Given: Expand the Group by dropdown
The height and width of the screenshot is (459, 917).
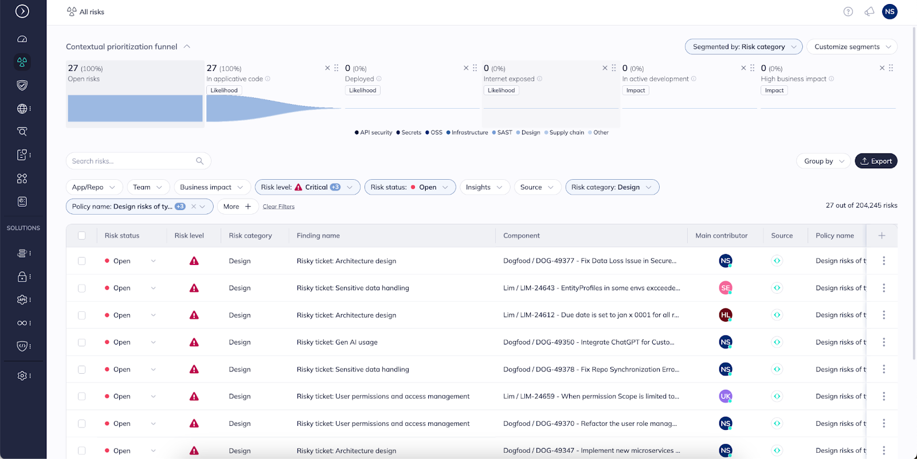Looking at the screenshot, I should pos(823,161).
